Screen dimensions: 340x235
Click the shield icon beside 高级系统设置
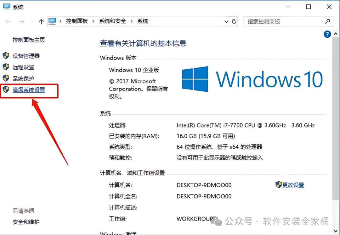click(x=6, y=89)
